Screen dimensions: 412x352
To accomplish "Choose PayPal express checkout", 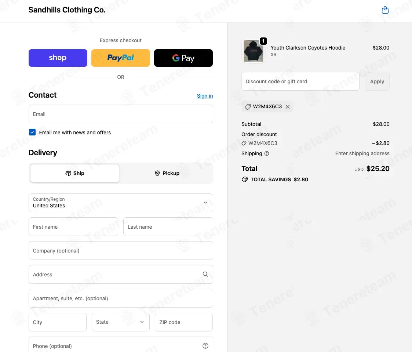I will point(121,58).
